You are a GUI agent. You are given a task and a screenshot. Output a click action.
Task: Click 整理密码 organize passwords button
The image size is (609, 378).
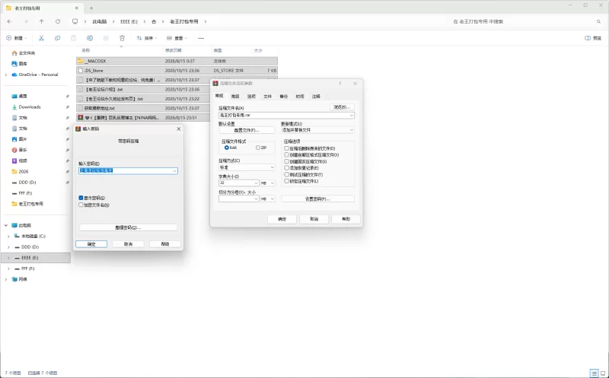[x=128, y=227]
